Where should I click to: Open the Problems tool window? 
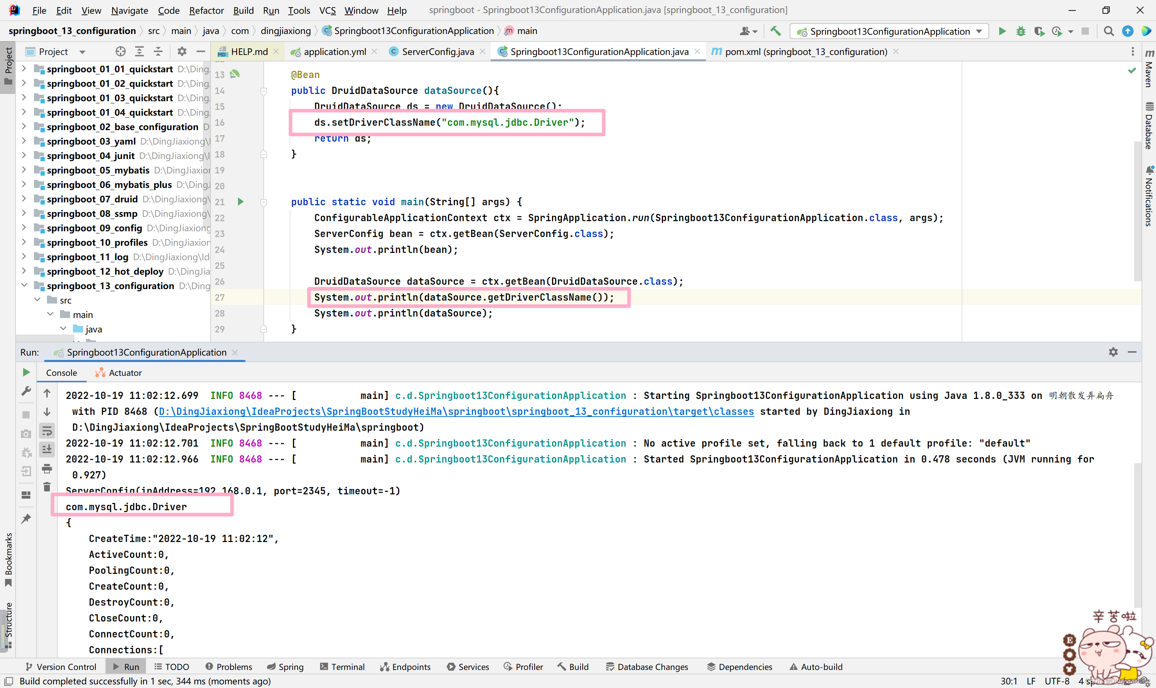[x=229, y=667]
